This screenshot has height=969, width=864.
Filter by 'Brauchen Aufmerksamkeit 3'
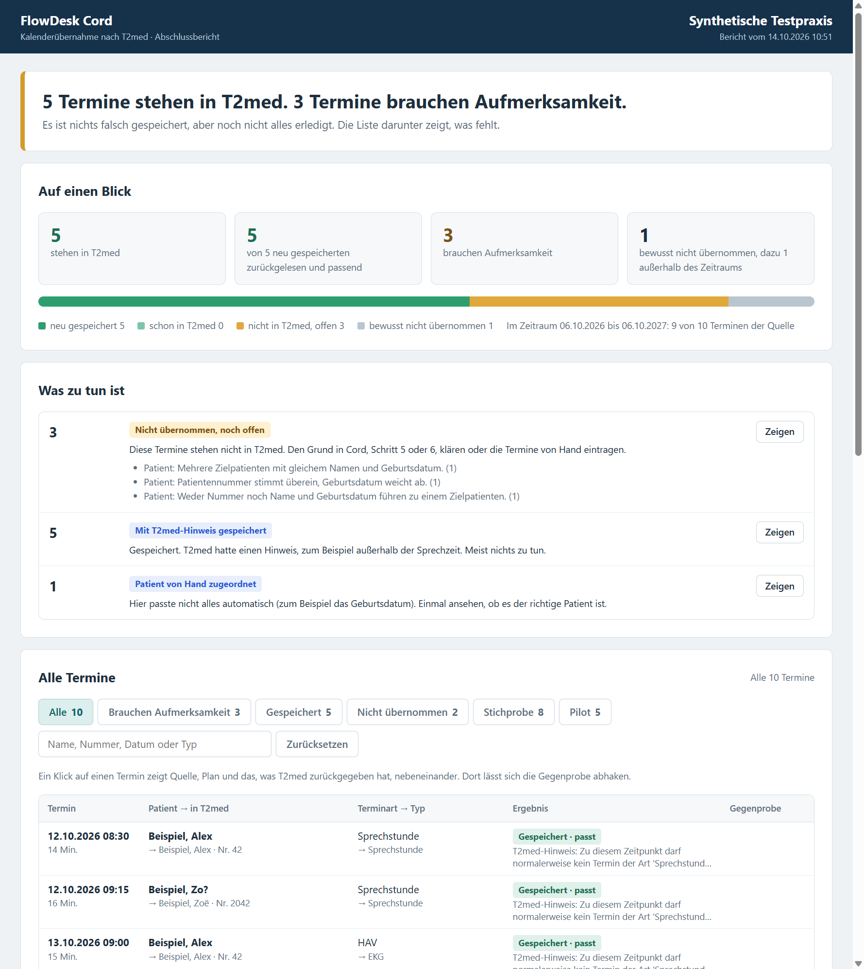coord(174,712)
